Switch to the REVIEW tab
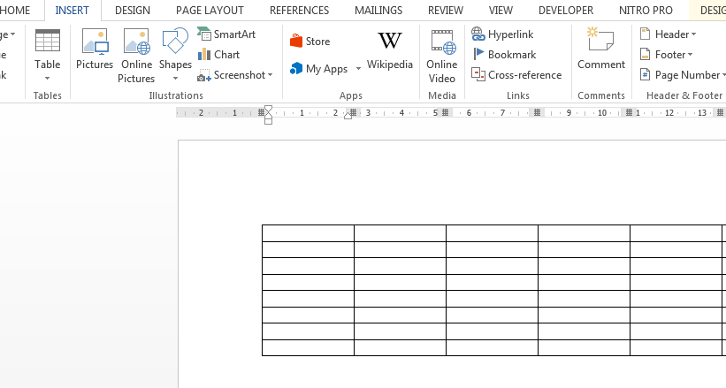 pos(446,11)
